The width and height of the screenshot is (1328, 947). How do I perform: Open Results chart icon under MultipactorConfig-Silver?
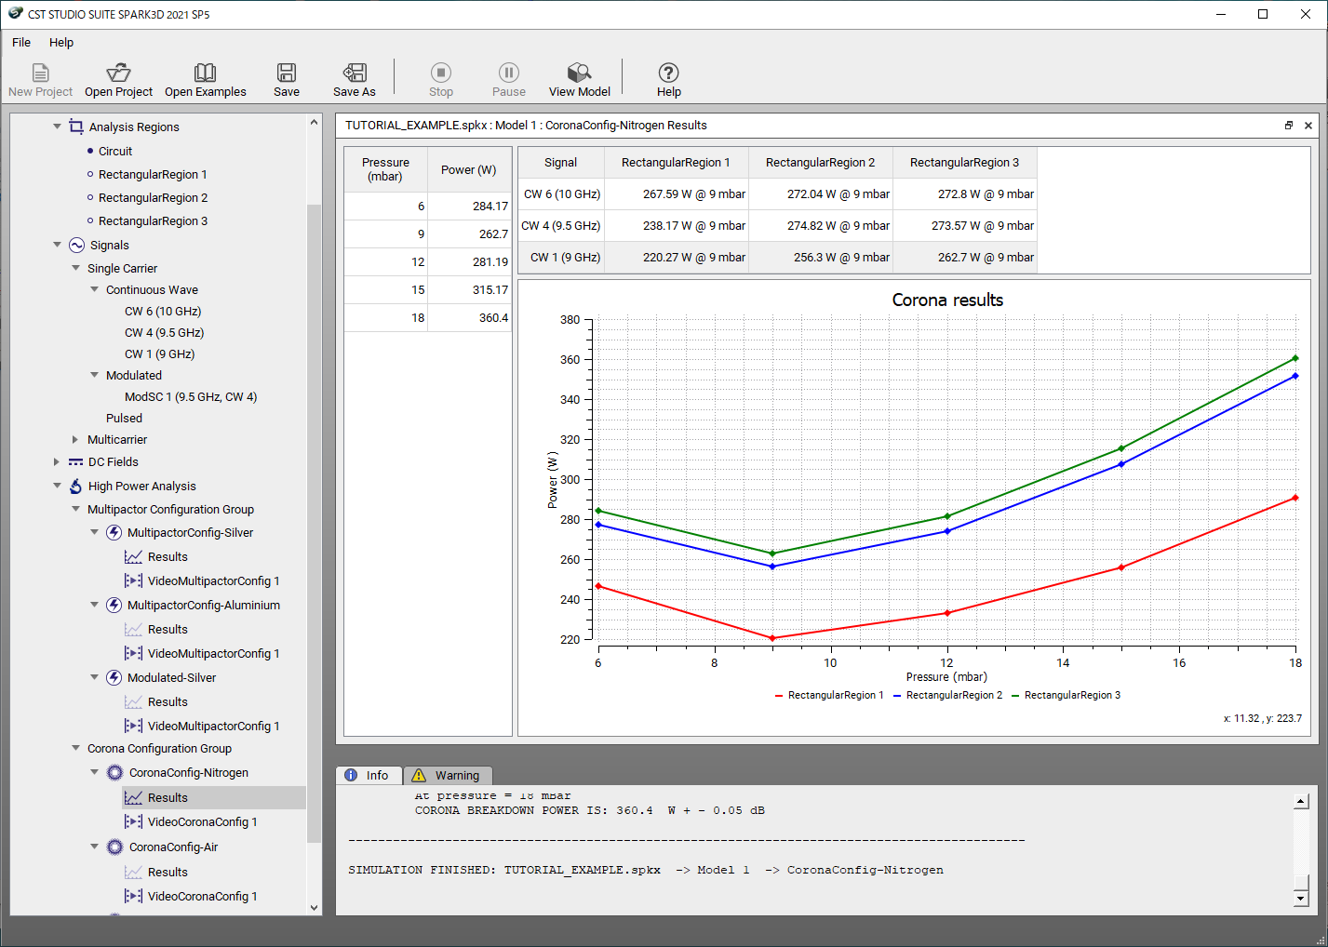coord(134,556)
